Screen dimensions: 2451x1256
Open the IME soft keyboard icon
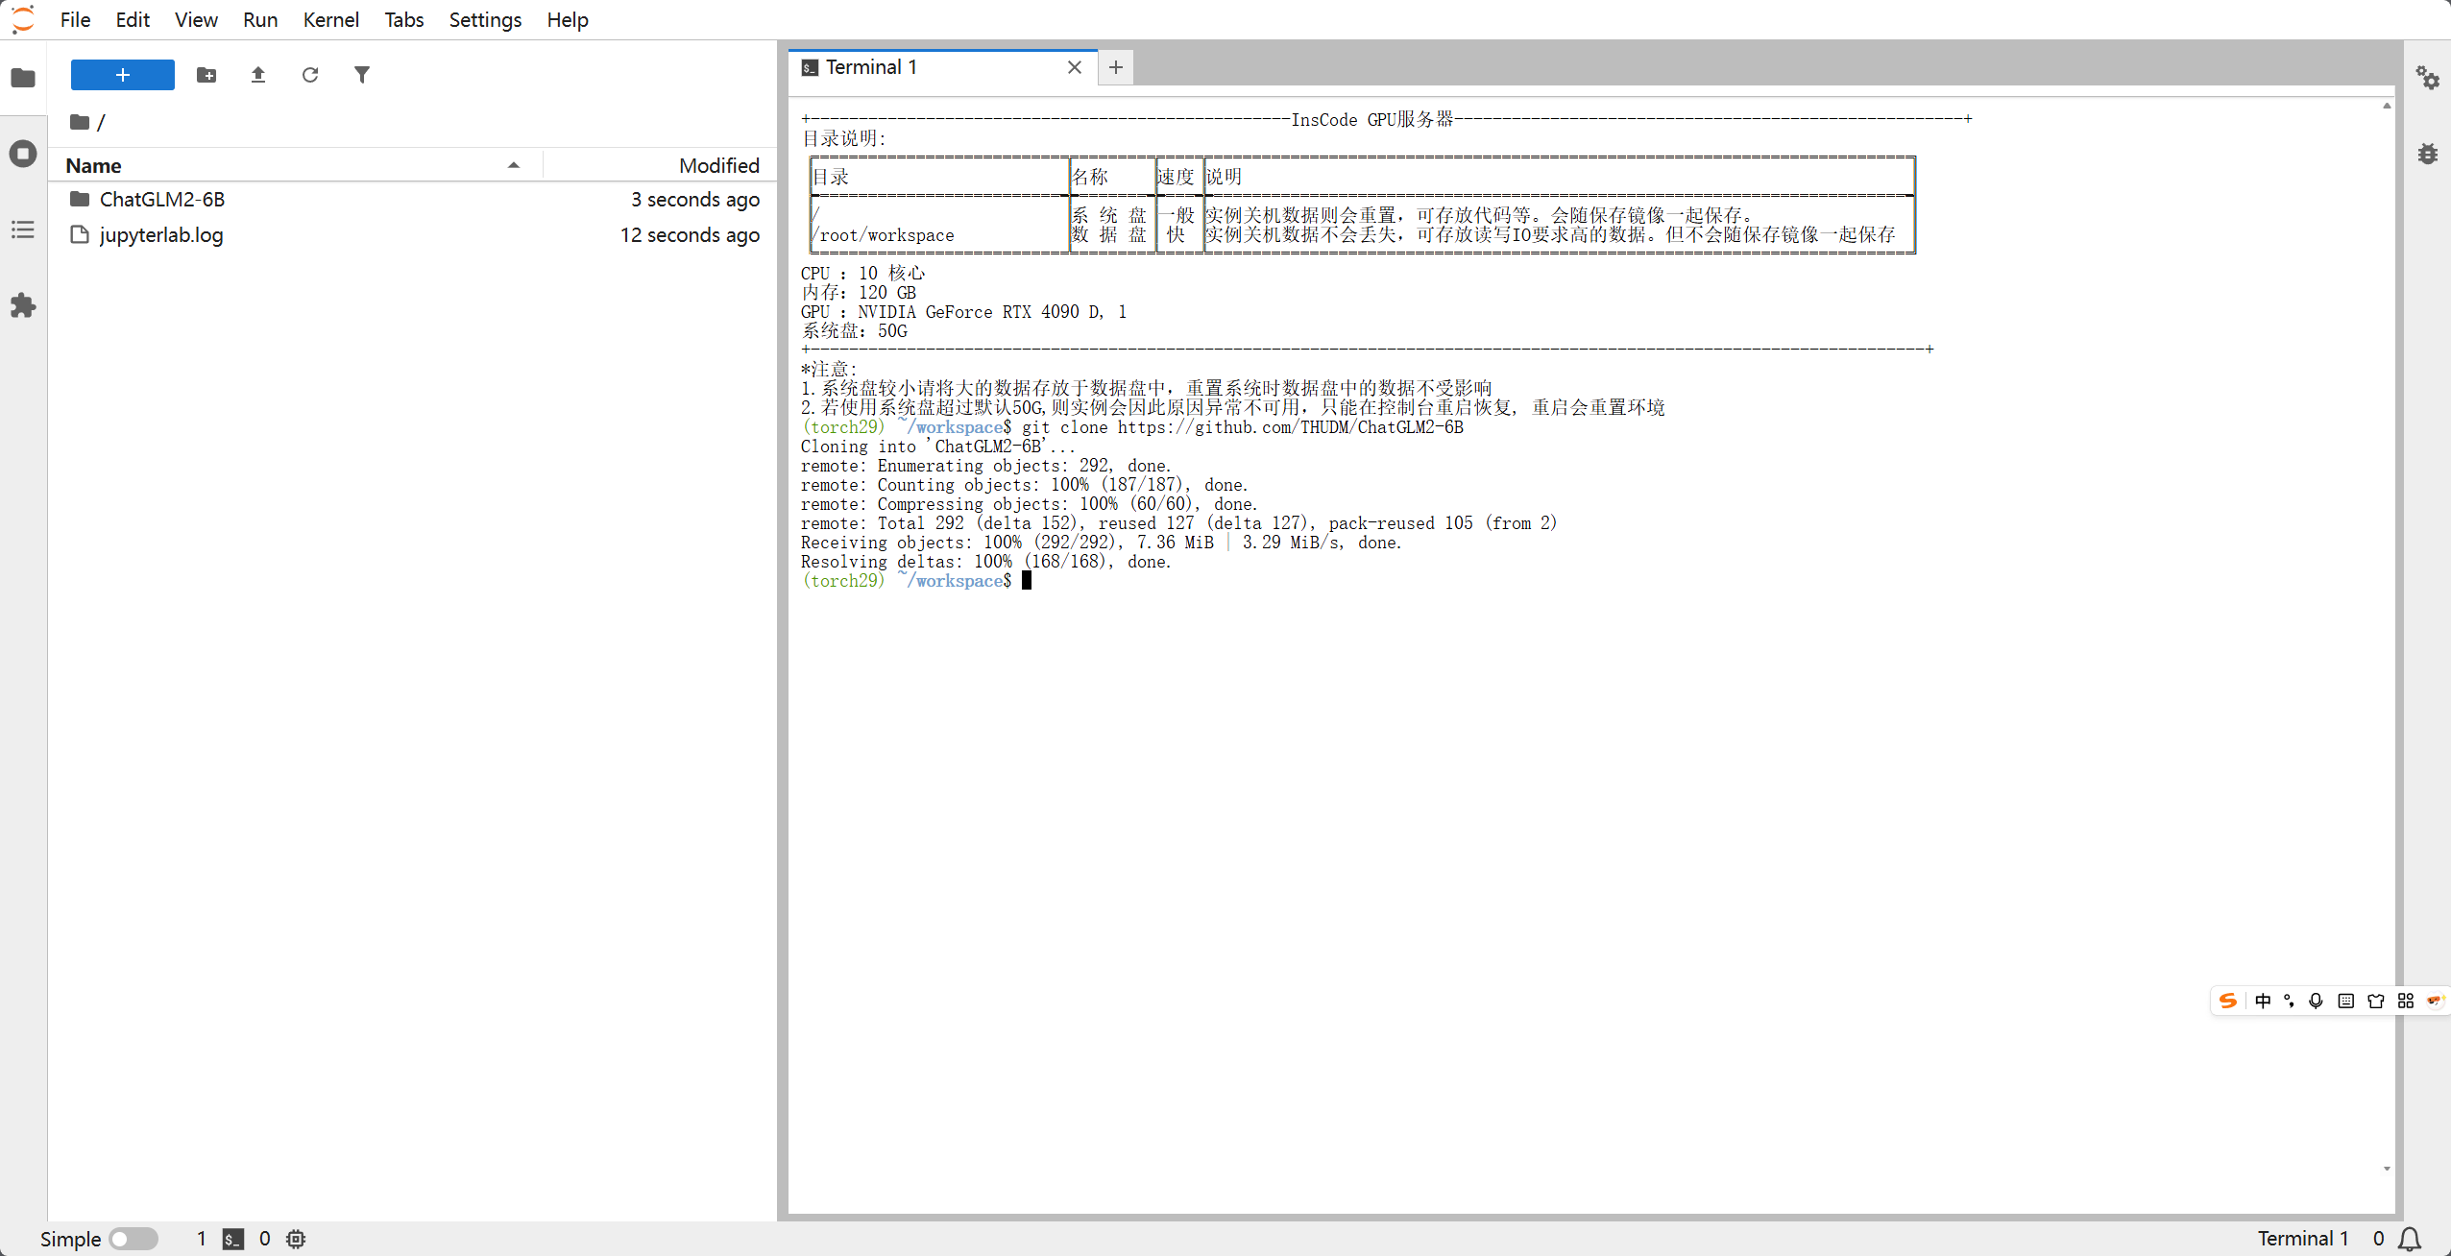point(2346,1001)
